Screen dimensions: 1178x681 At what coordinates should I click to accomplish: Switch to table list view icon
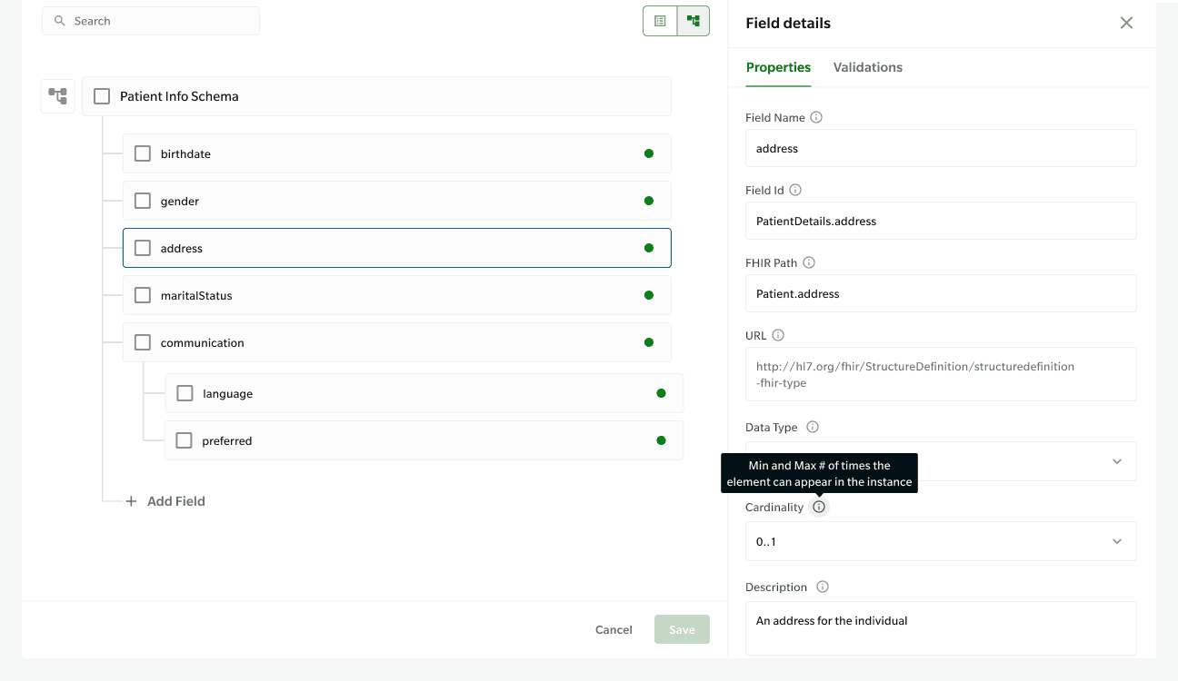click(x=660, y=21)
